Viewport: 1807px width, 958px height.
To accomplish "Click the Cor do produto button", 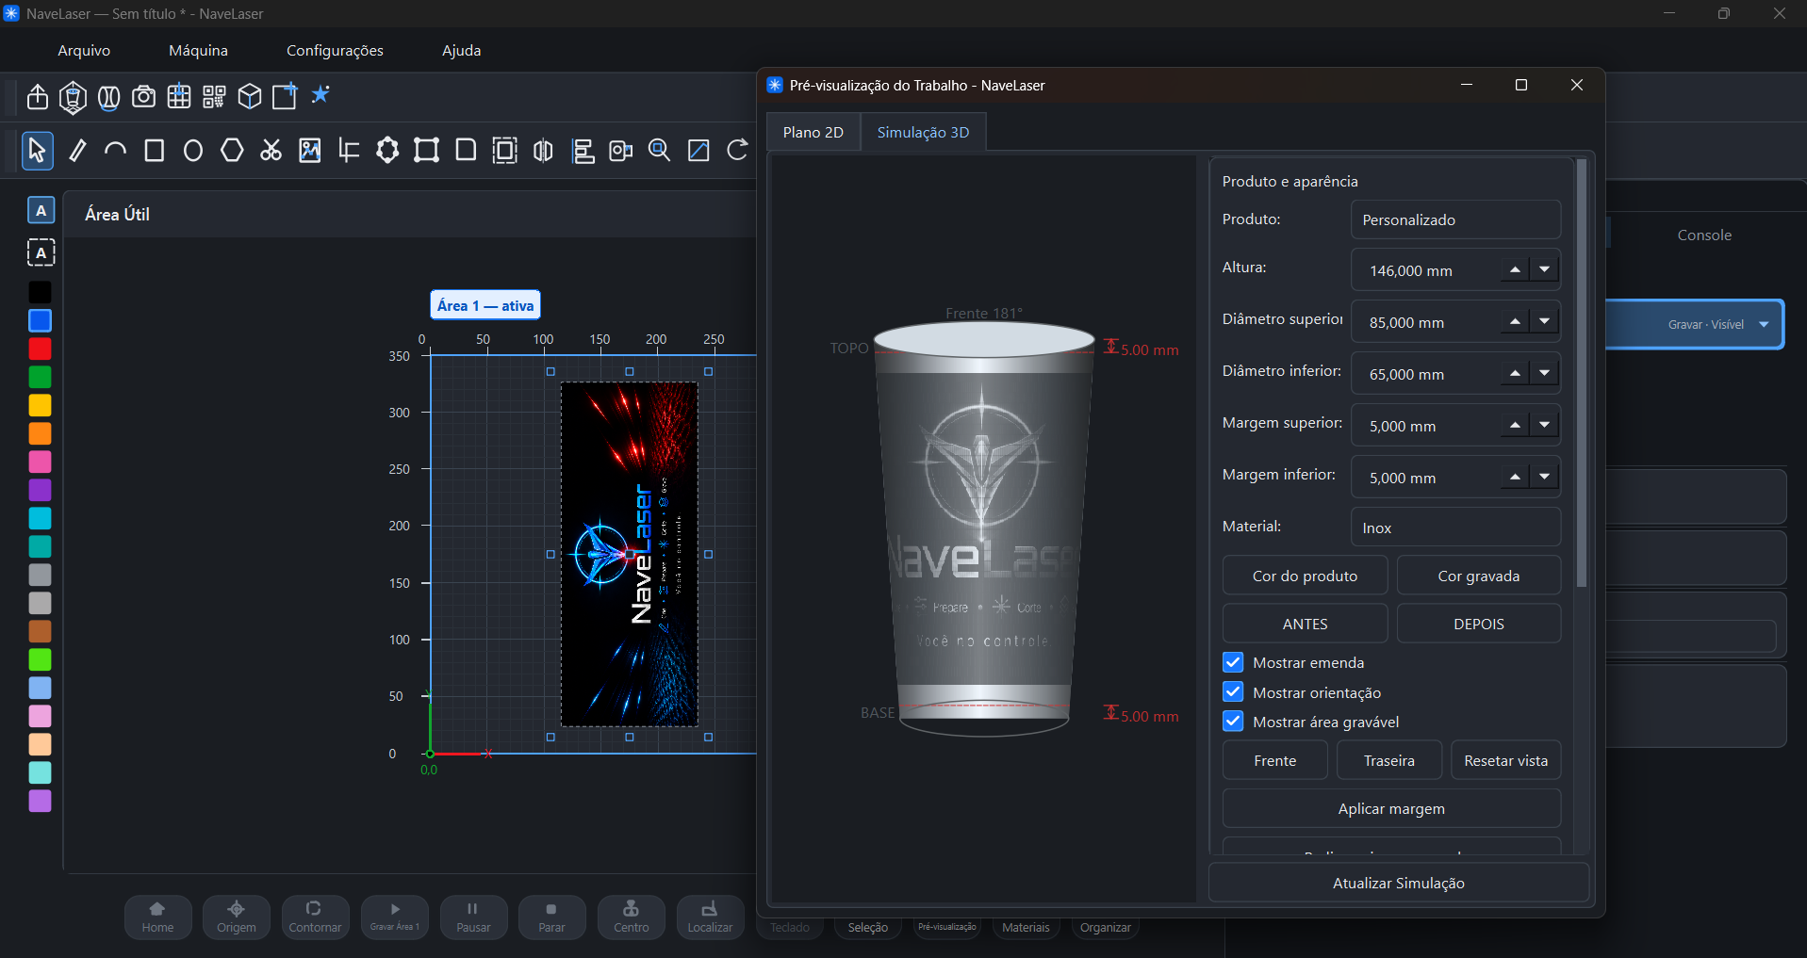I will 1306,576.
